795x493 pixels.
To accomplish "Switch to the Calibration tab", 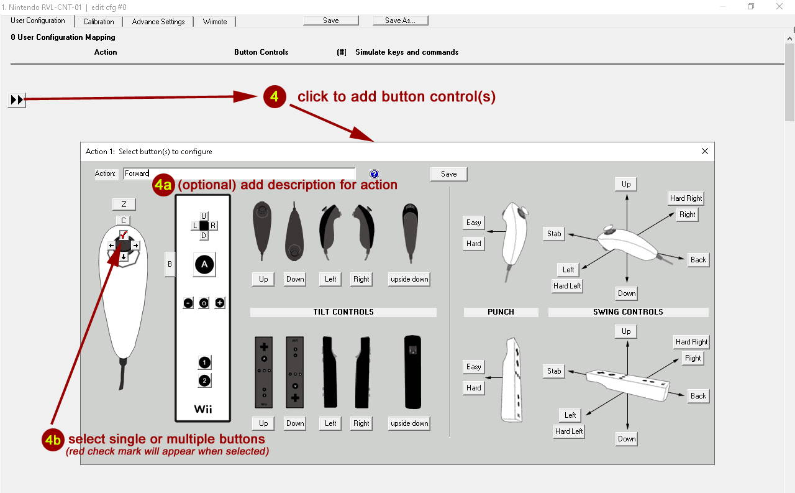I will pos(99,22).
